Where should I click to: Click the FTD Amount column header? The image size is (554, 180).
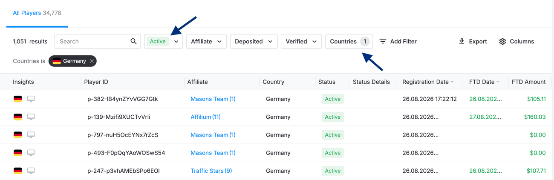click(529, 82)
